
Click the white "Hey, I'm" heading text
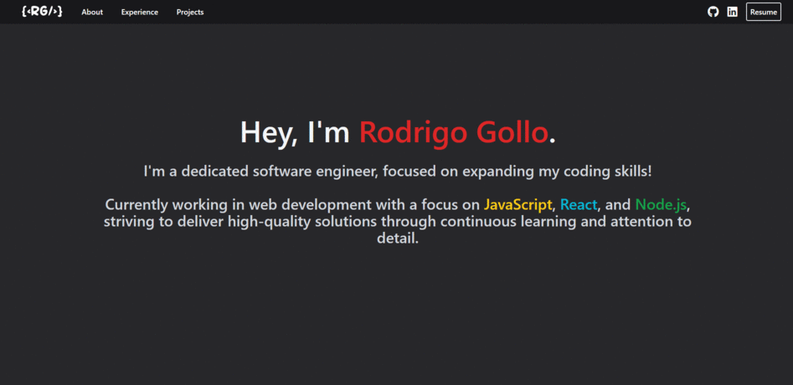coord(295,132)
